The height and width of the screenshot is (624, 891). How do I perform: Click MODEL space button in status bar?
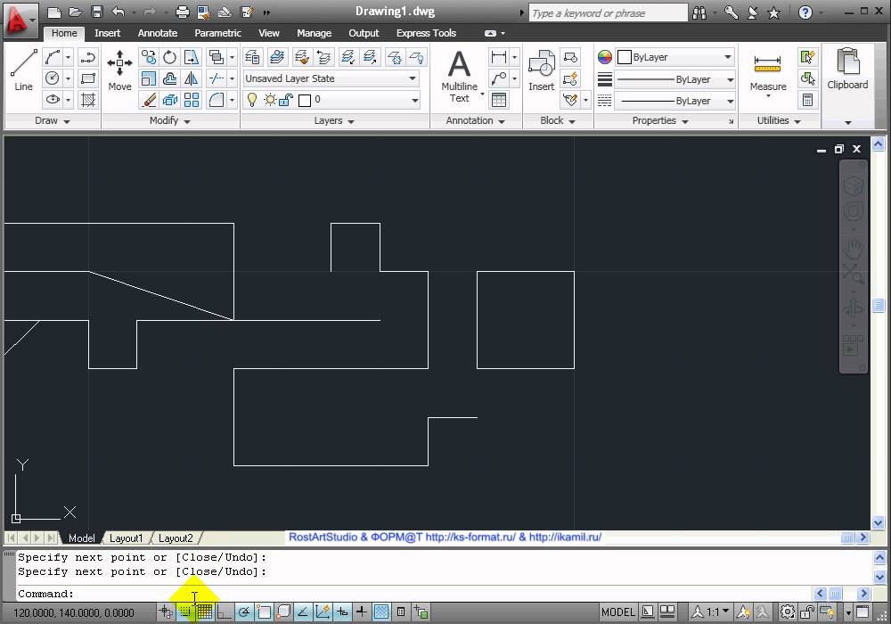pos(617,612)
